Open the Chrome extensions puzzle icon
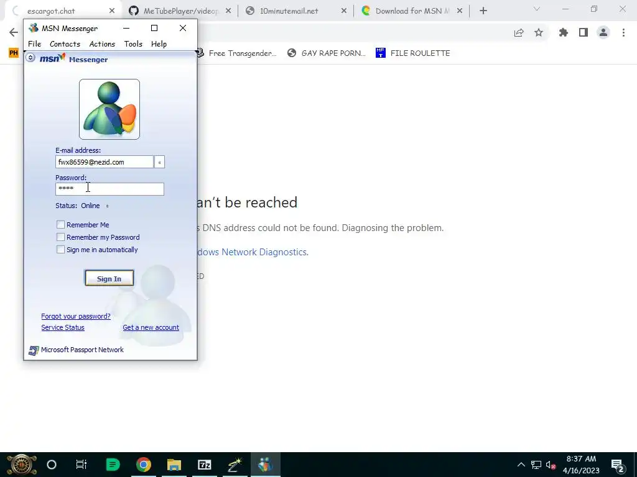Image resolution: width=637 pixels, height=477 pixels. (563, 32)
